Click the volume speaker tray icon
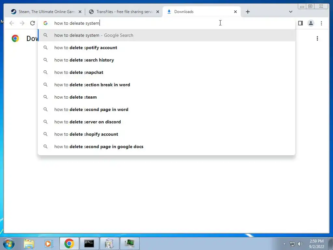This screenshot has height=250, width=333. 300,244
